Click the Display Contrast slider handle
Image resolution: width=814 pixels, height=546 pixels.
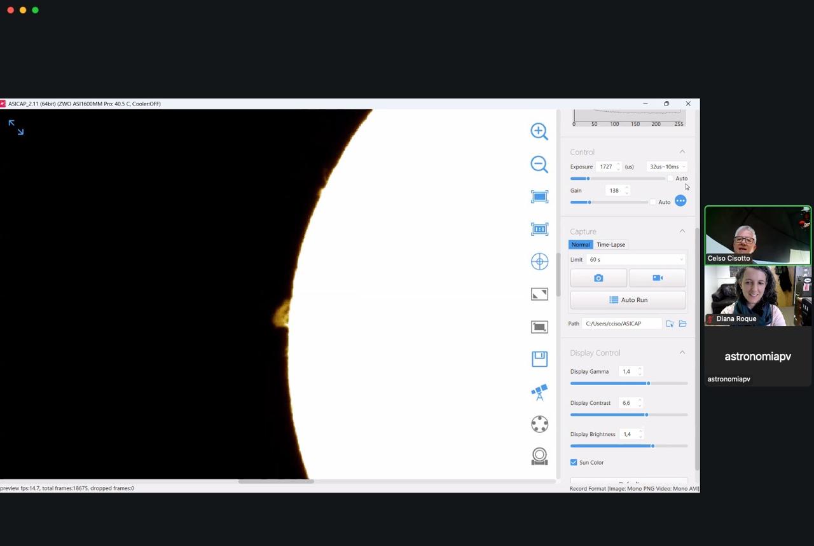646,414
